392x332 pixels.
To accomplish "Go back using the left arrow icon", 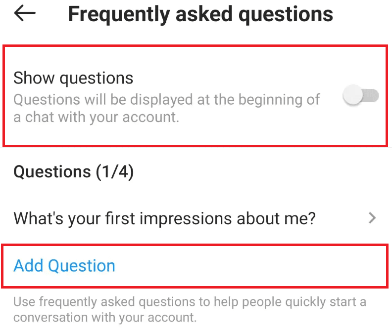I will point(25,13).
